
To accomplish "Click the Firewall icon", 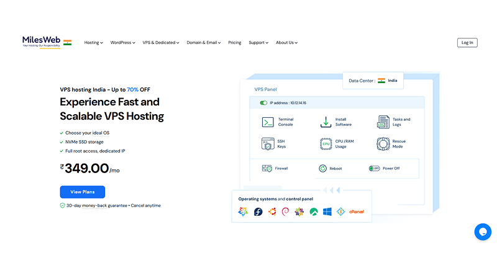I will pos(267,168).
